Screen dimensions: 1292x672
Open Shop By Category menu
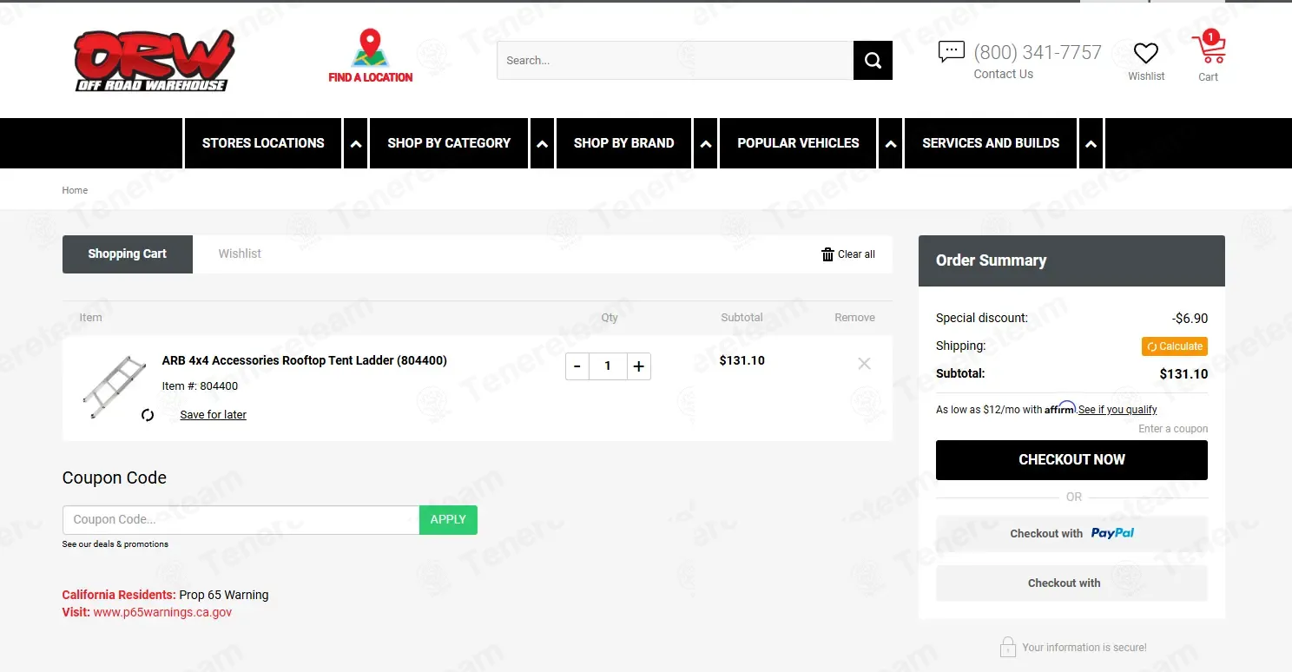[449, 143]
